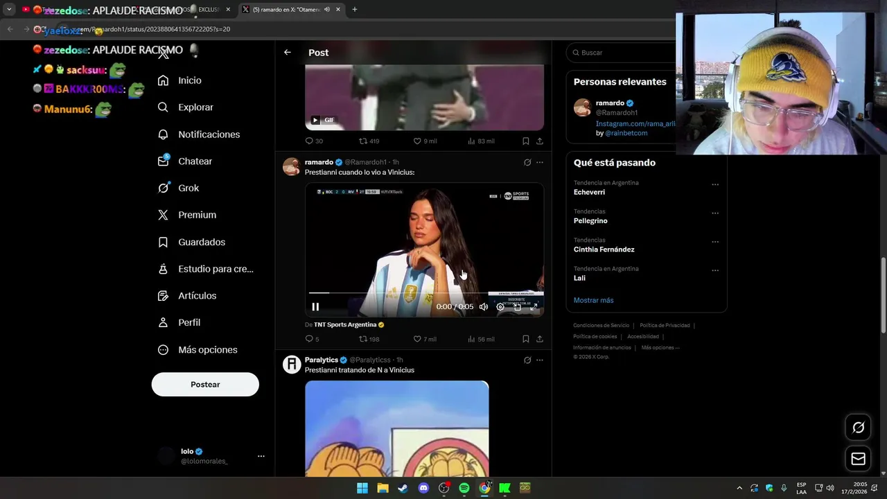Open Grok action on Paralytics post
Image resolution: width=887 pixels, height=499 pixels.
[527, 360]
